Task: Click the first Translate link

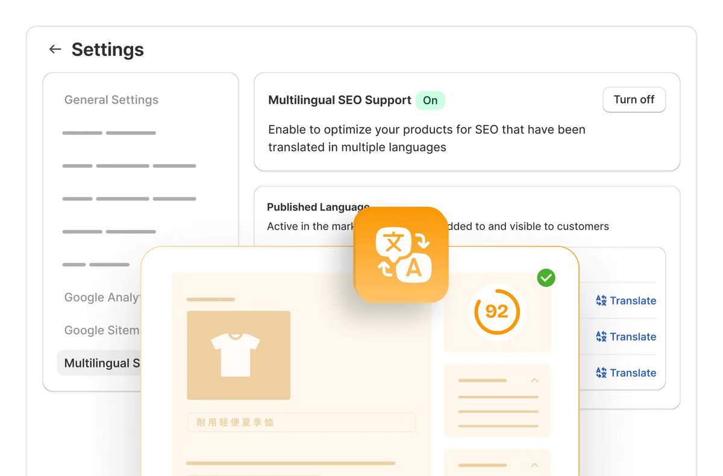Action: [x=626, y=300]
